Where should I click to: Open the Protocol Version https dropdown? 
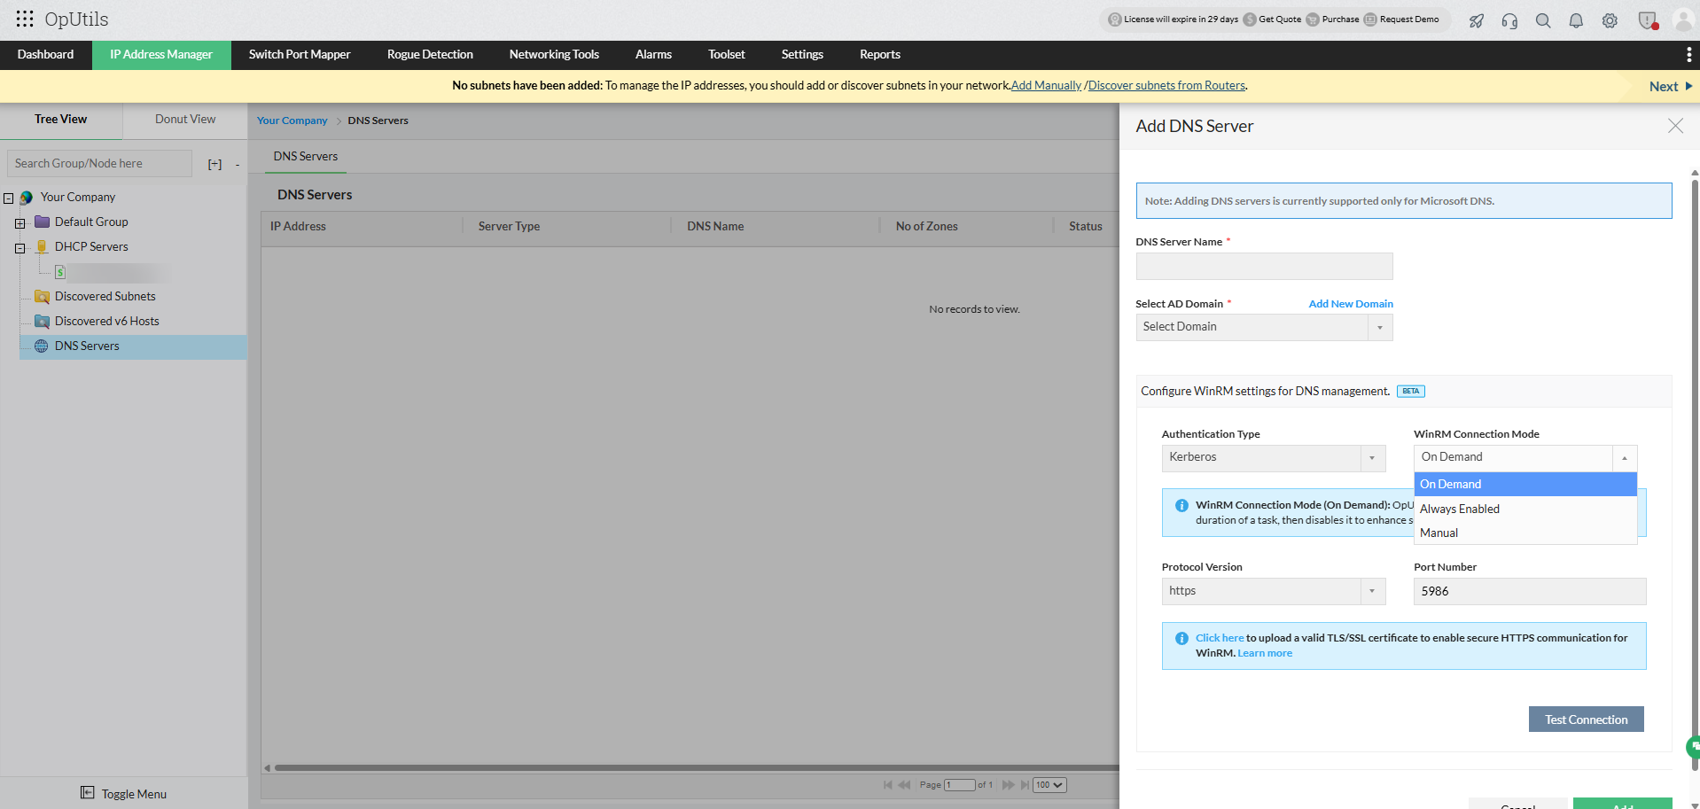coord(1274,591)
